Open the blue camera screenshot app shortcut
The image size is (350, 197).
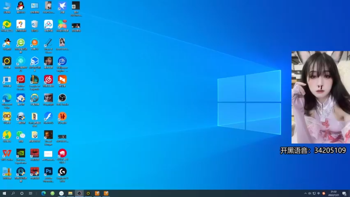[x=62, y=64]
